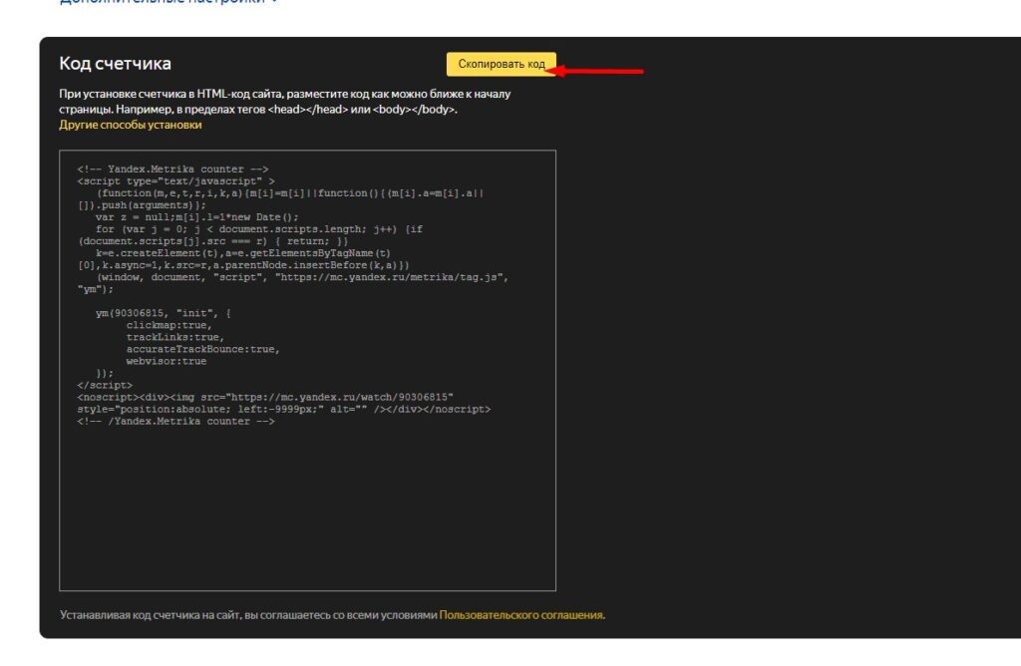Open the "Пользовательского соглашения" link
Screen dimensions: 1021x666
pos(520,615)
